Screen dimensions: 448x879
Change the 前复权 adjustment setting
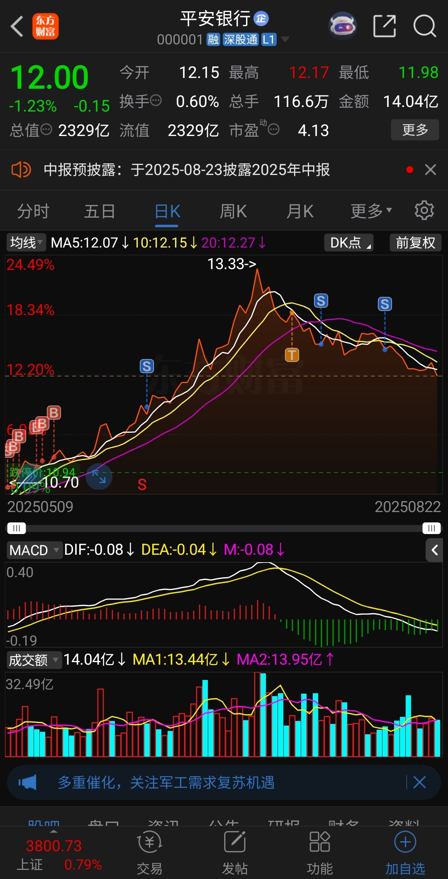coord(416,243)
